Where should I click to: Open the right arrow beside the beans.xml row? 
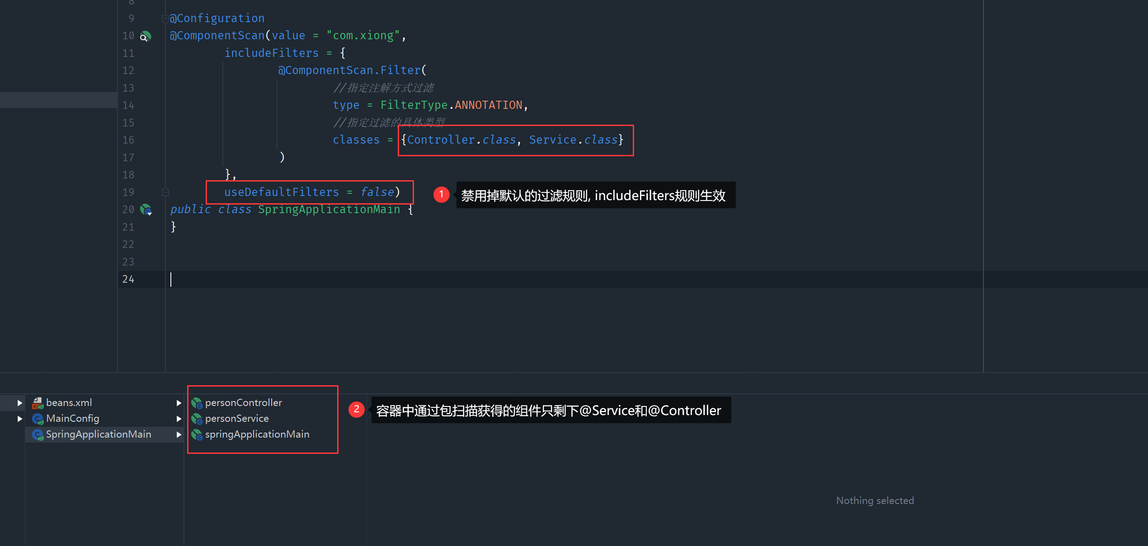pos(179,403)
